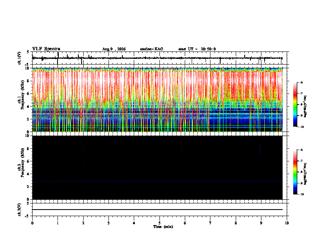This screenshot has height=250, width=323.
Task: Click the flat ch.3 voltage trace line
Action: [157, 210]
